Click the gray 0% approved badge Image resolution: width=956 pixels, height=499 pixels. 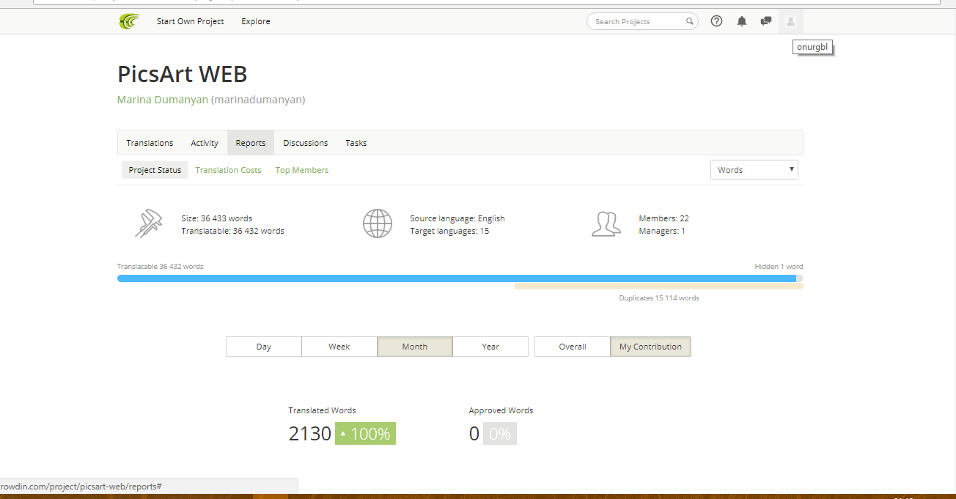point(500,433)
